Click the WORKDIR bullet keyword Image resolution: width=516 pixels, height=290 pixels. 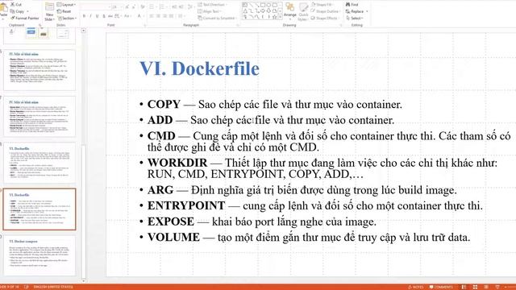[x=177, y=163]
